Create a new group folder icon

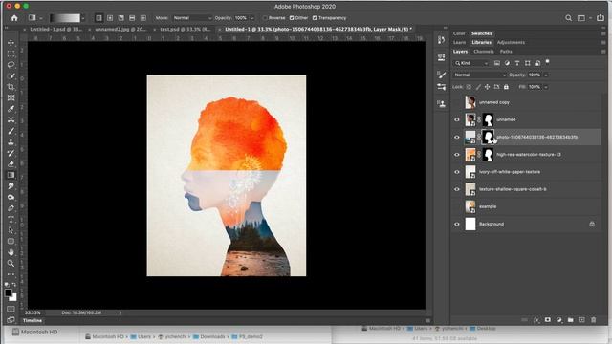571,320
